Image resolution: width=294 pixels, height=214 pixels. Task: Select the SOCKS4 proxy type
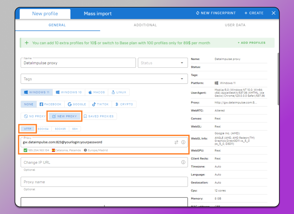pyautogui.click(x=43, y=129)
